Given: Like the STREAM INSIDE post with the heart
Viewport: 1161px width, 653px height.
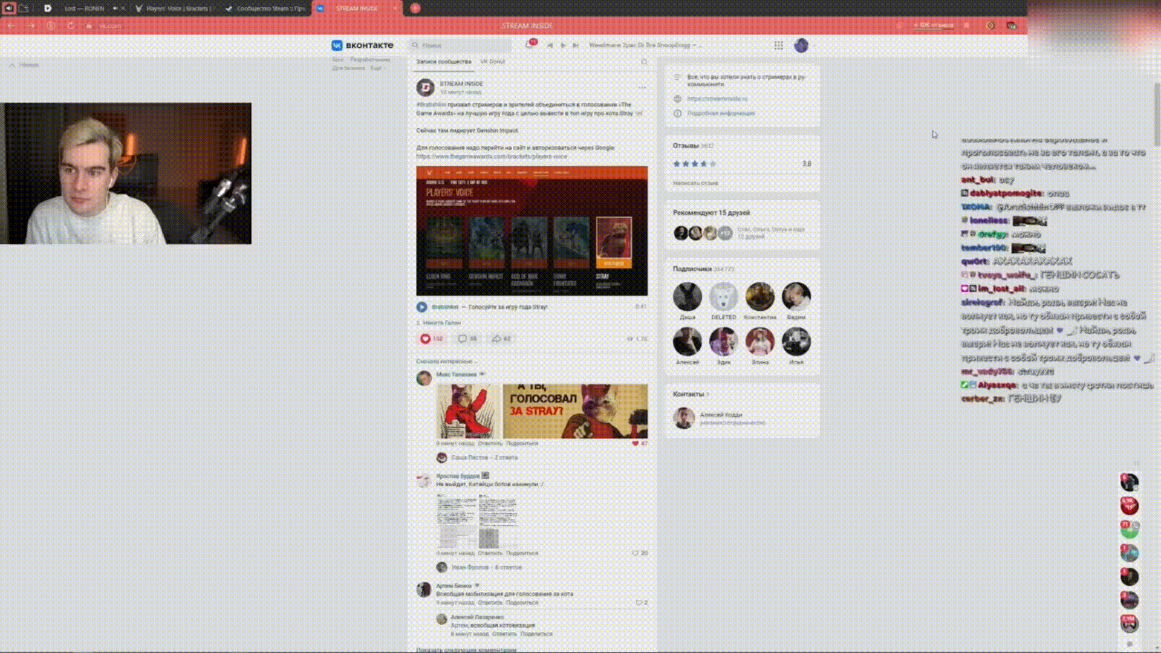Looking at the screenshot, I should tap(426, 339).
